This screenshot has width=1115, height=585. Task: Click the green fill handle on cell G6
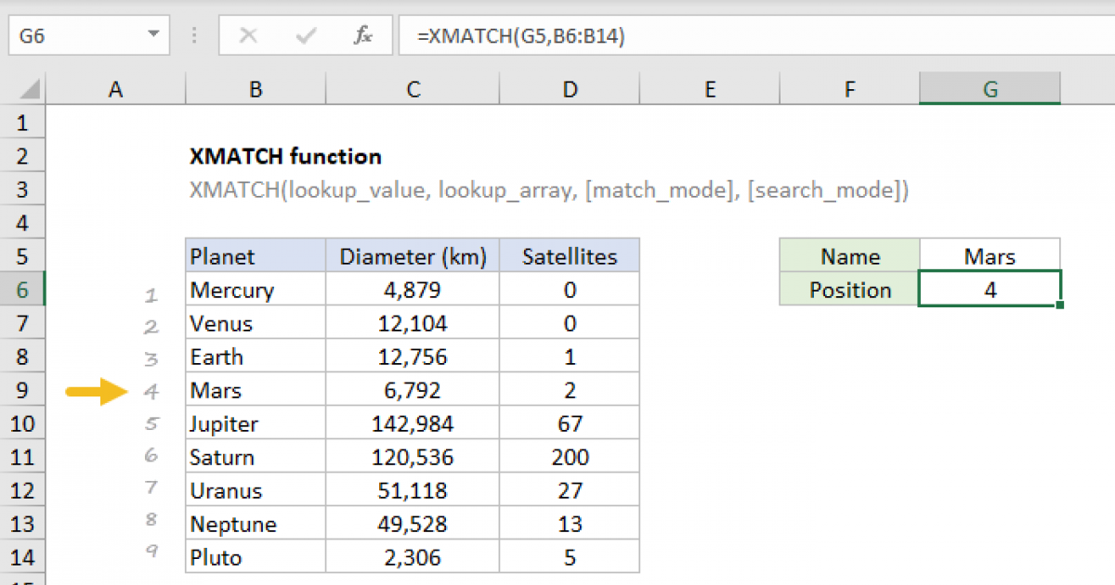(x=1060, y=306)
